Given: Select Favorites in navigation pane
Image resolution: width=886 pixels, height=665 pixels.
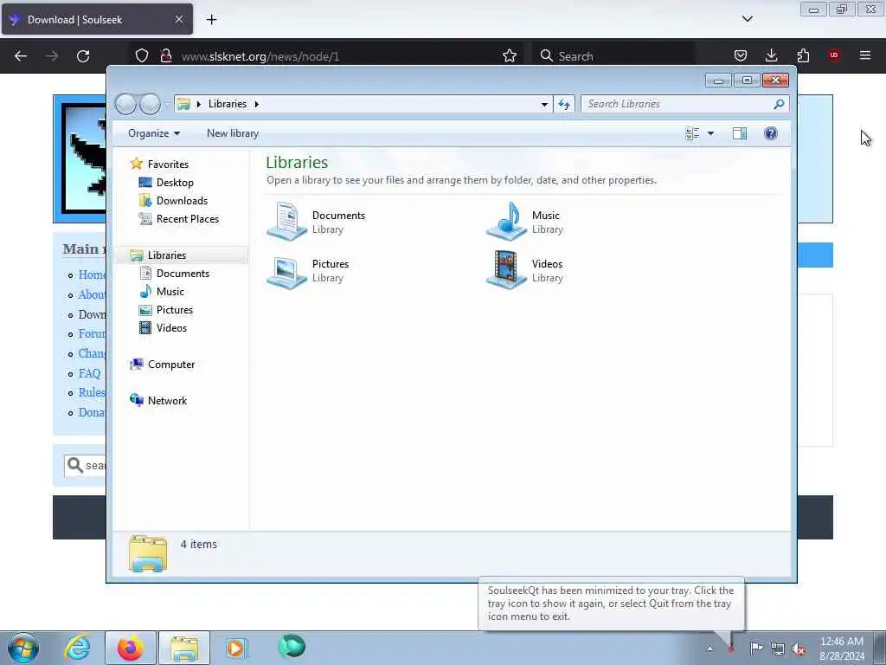Looking at the screenshot, I should point(168,164).
